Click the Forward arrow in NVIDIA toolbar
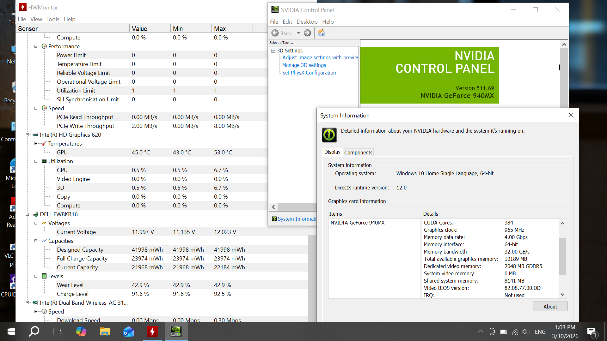The width and height of the screenshot is (607, 341). (x=307, y=33)
